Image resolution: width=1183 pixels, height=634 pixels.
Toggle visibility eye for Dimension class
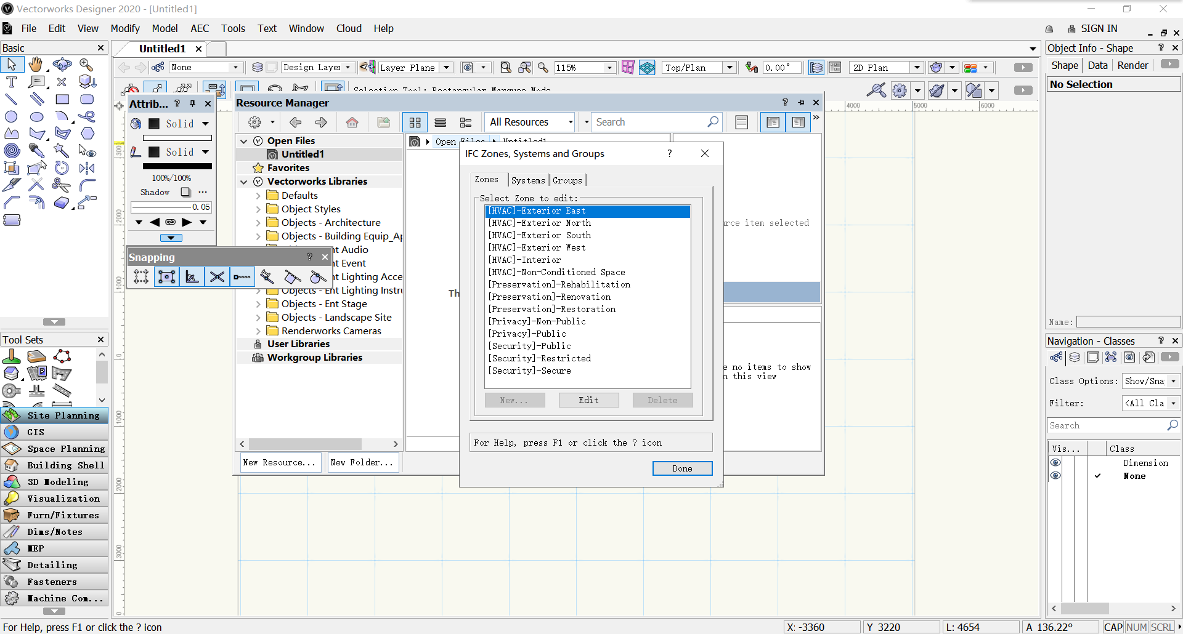pos(1055,463)
